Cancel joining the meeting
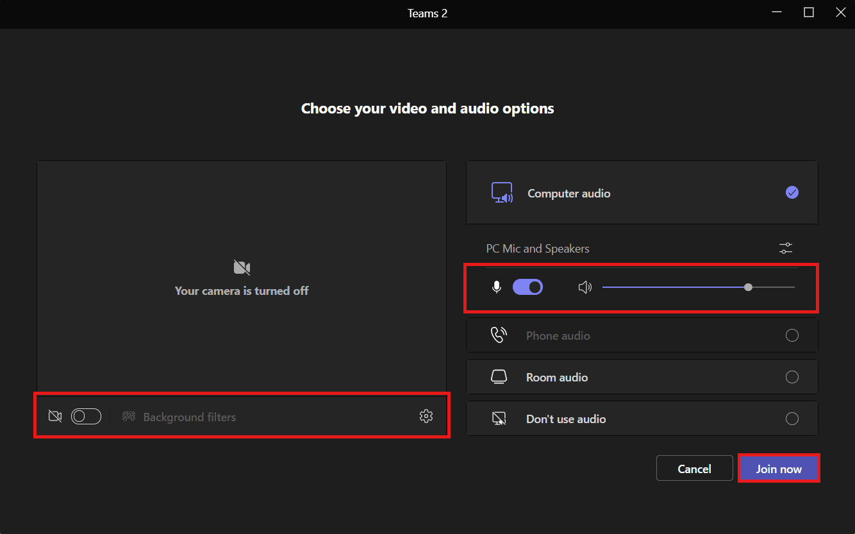The width and height of the screenshot is (855, 534). click(x=695, y=469)
